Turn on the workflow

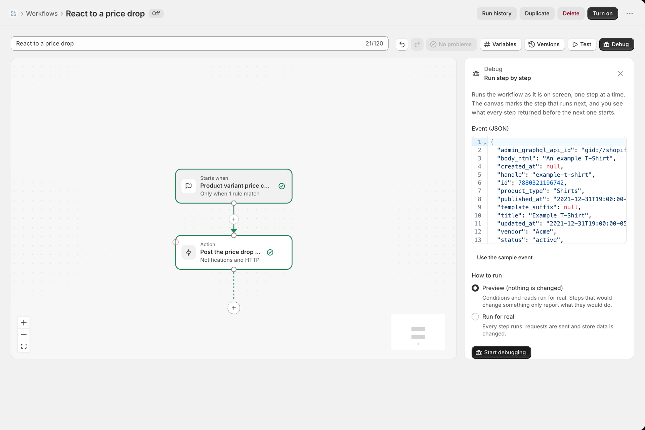pos(602,13)
